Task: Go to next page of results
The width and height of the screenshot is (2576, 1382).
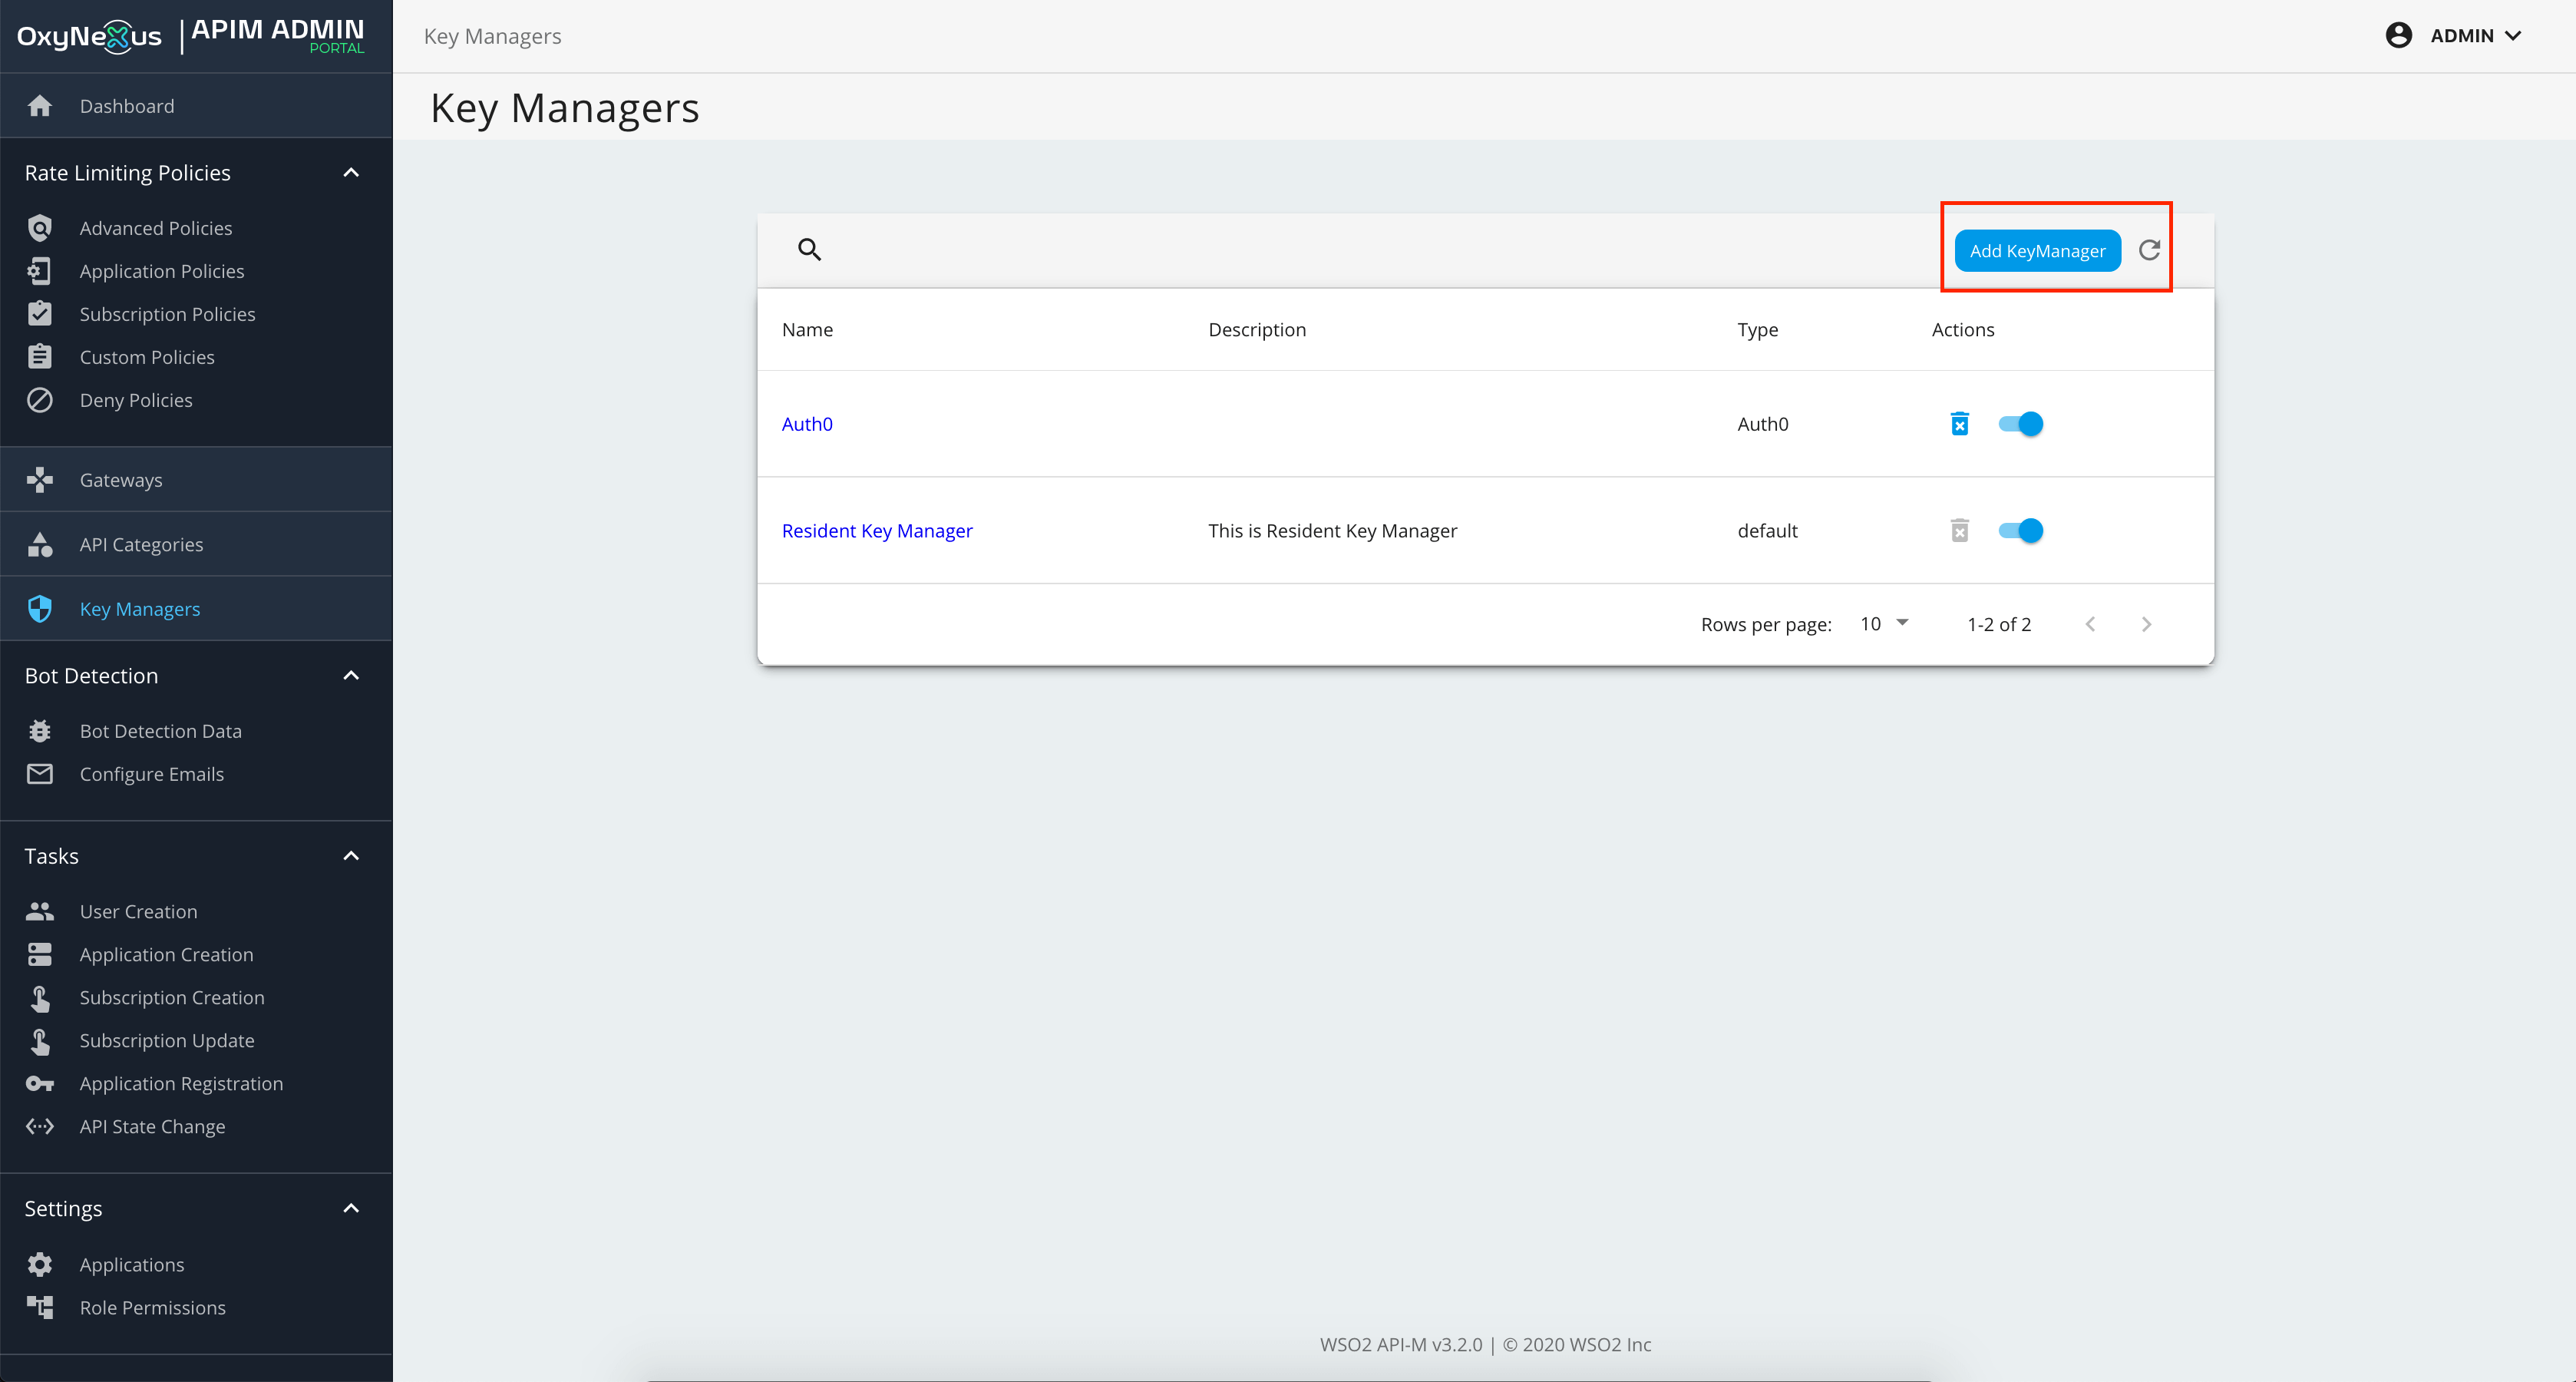Action: tap(2146, 624)
